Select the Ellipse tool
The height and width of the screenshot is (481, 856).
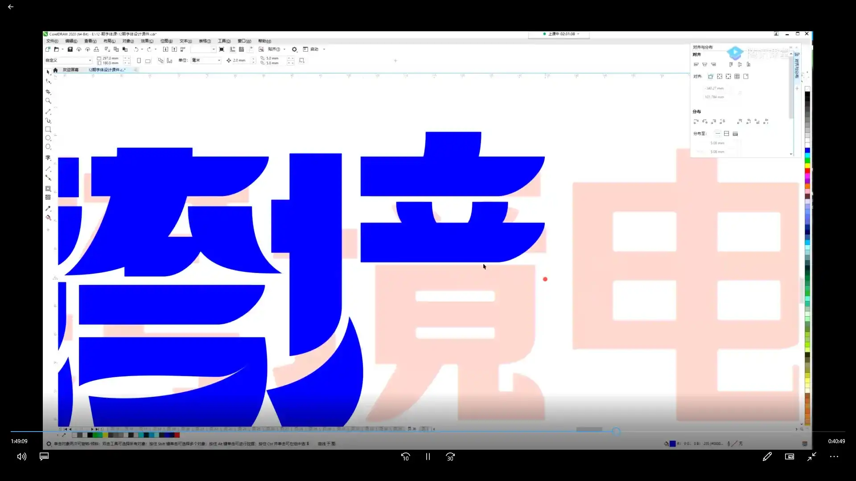coord(48,138)
